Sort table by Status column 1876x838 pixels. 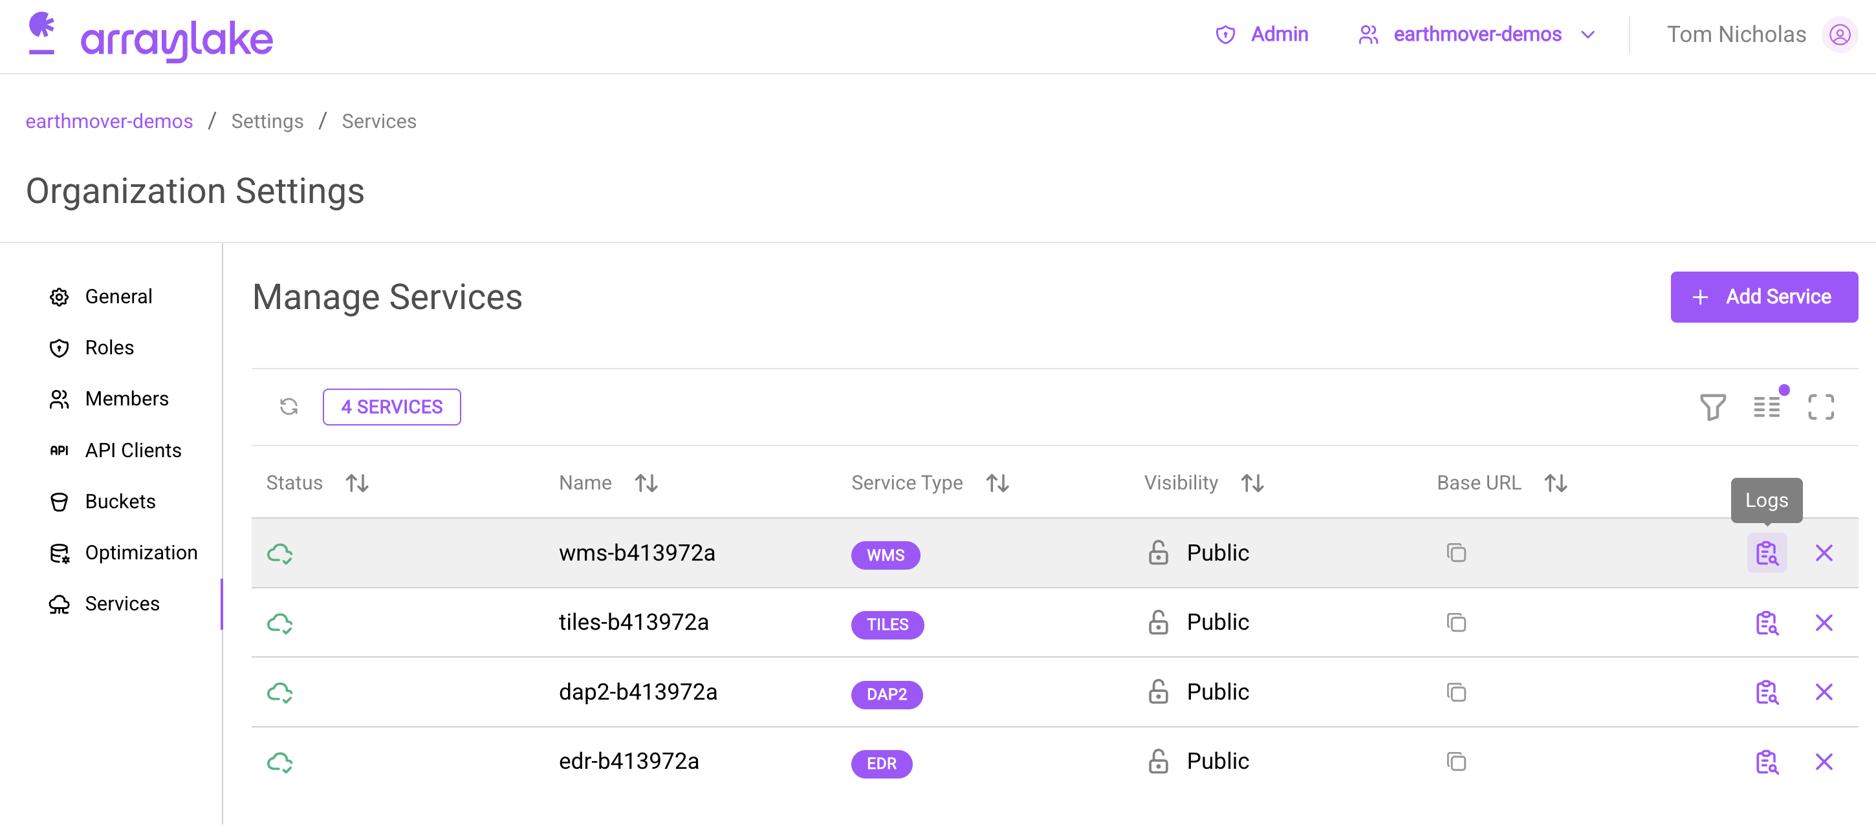pyautogui.click(x=357, y=483)
